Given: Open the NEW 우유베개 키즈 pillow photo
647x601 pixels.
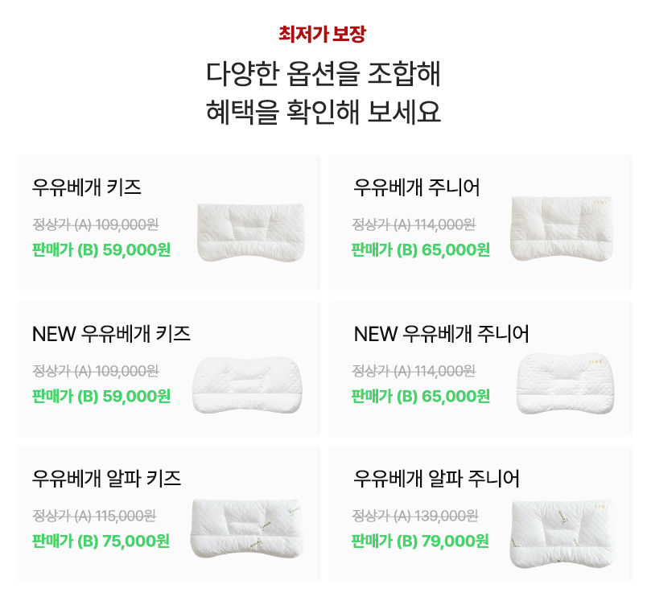Looking at the screenshot, I should click(248, 385).
